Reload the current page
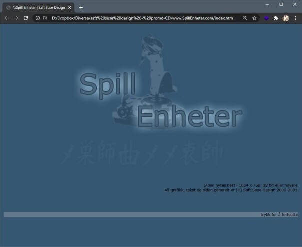Screen dimensions: 302x247 26,18
